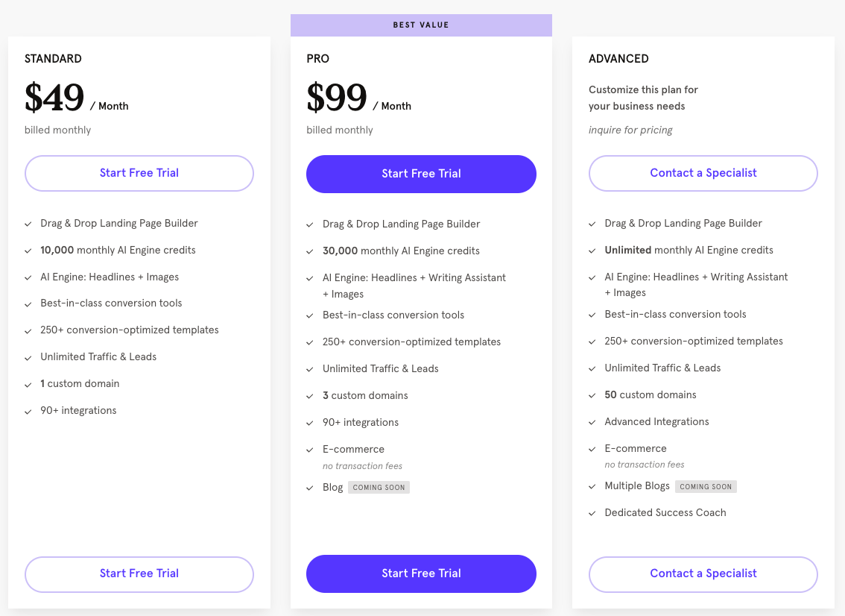The image size is (845, 616).
Task: Click the Advanced plan heading
Action: tap(618, 59)
